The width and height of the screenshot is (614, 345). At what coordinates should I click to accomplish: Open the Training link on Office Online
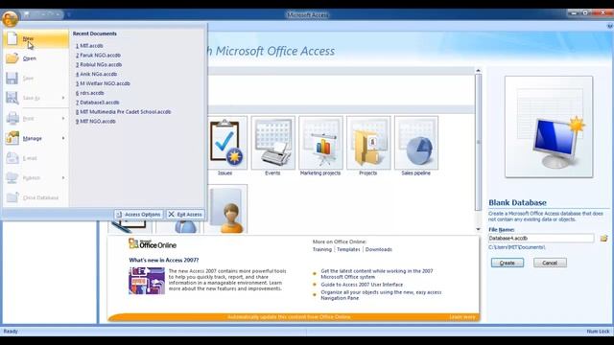pyautogui.click(x=322, y=249)
